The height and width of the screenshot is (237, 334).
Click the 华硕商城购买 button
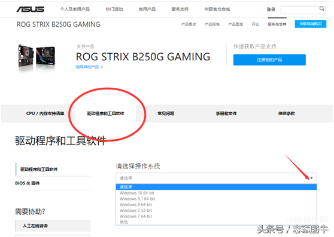point(310,24)
